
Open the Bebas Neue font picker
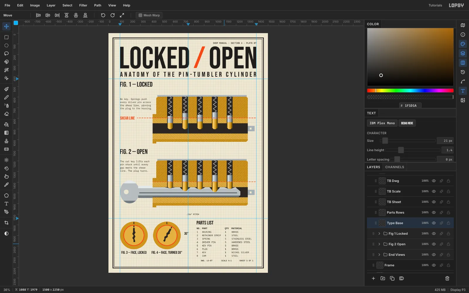(407, 123)
